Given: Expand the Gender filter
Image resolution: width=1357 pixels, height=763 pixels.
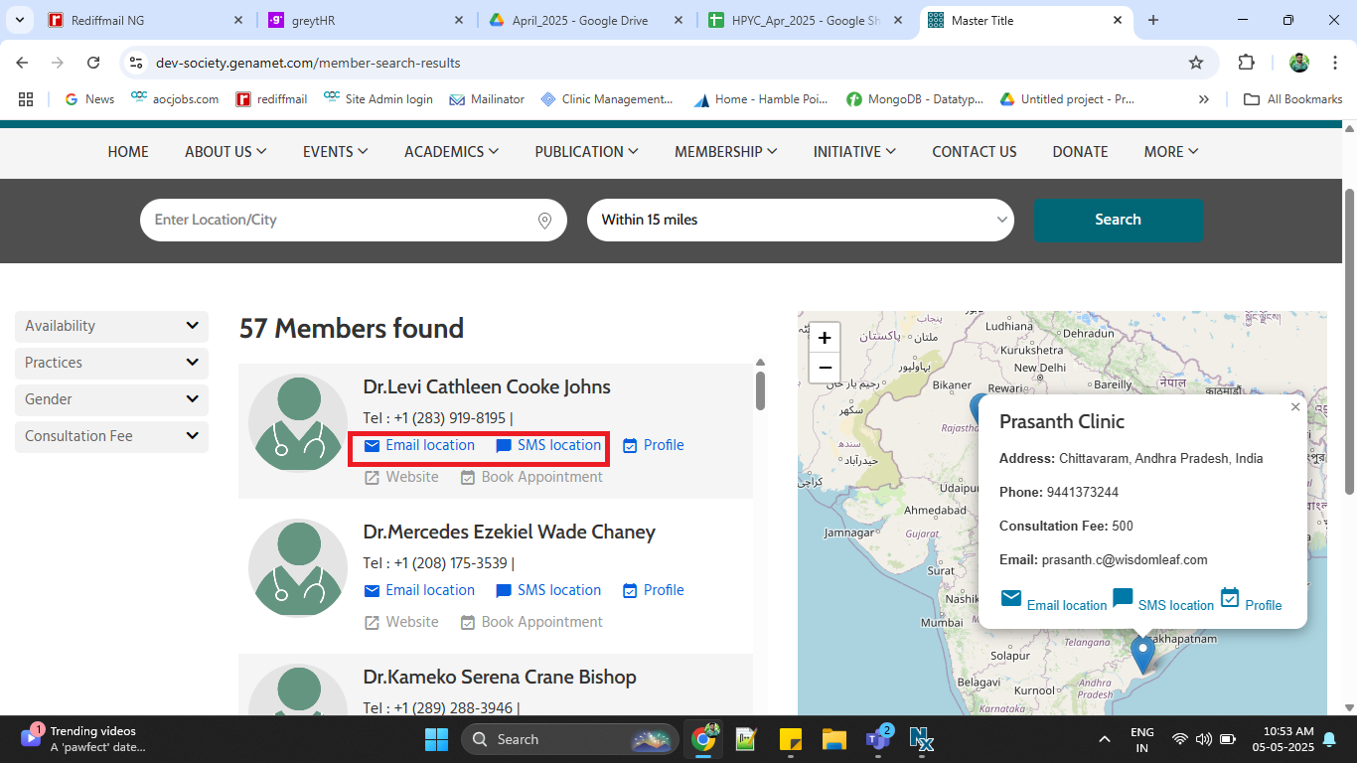Looking at the screenshot, I should coord(111,399).
